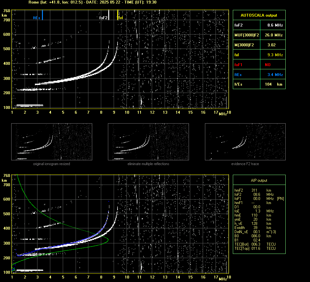Select the M(3000)F2 value 3.02
Screen dimensions: 310x282
click(x=272, y=45)
